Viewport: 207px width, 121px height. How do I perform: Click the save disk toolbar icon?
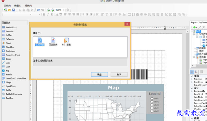coord(13,10)
